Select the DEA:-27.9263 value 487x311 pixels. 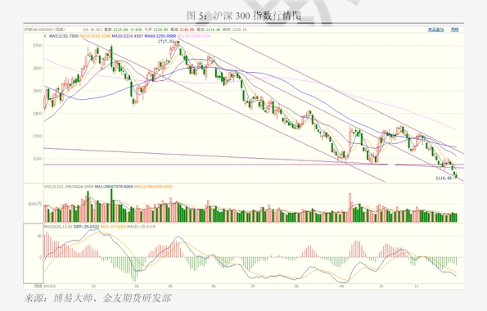(x=113, y=227)
